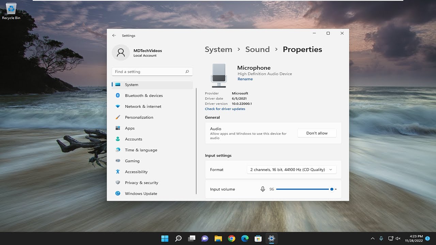
Task: Click the network tray icon
Action: pos(391,239)
